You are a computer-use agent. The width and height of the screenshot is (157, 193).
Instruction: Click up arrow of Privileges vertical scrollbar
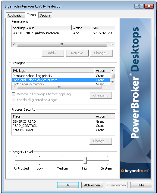[x=112, y=71]
